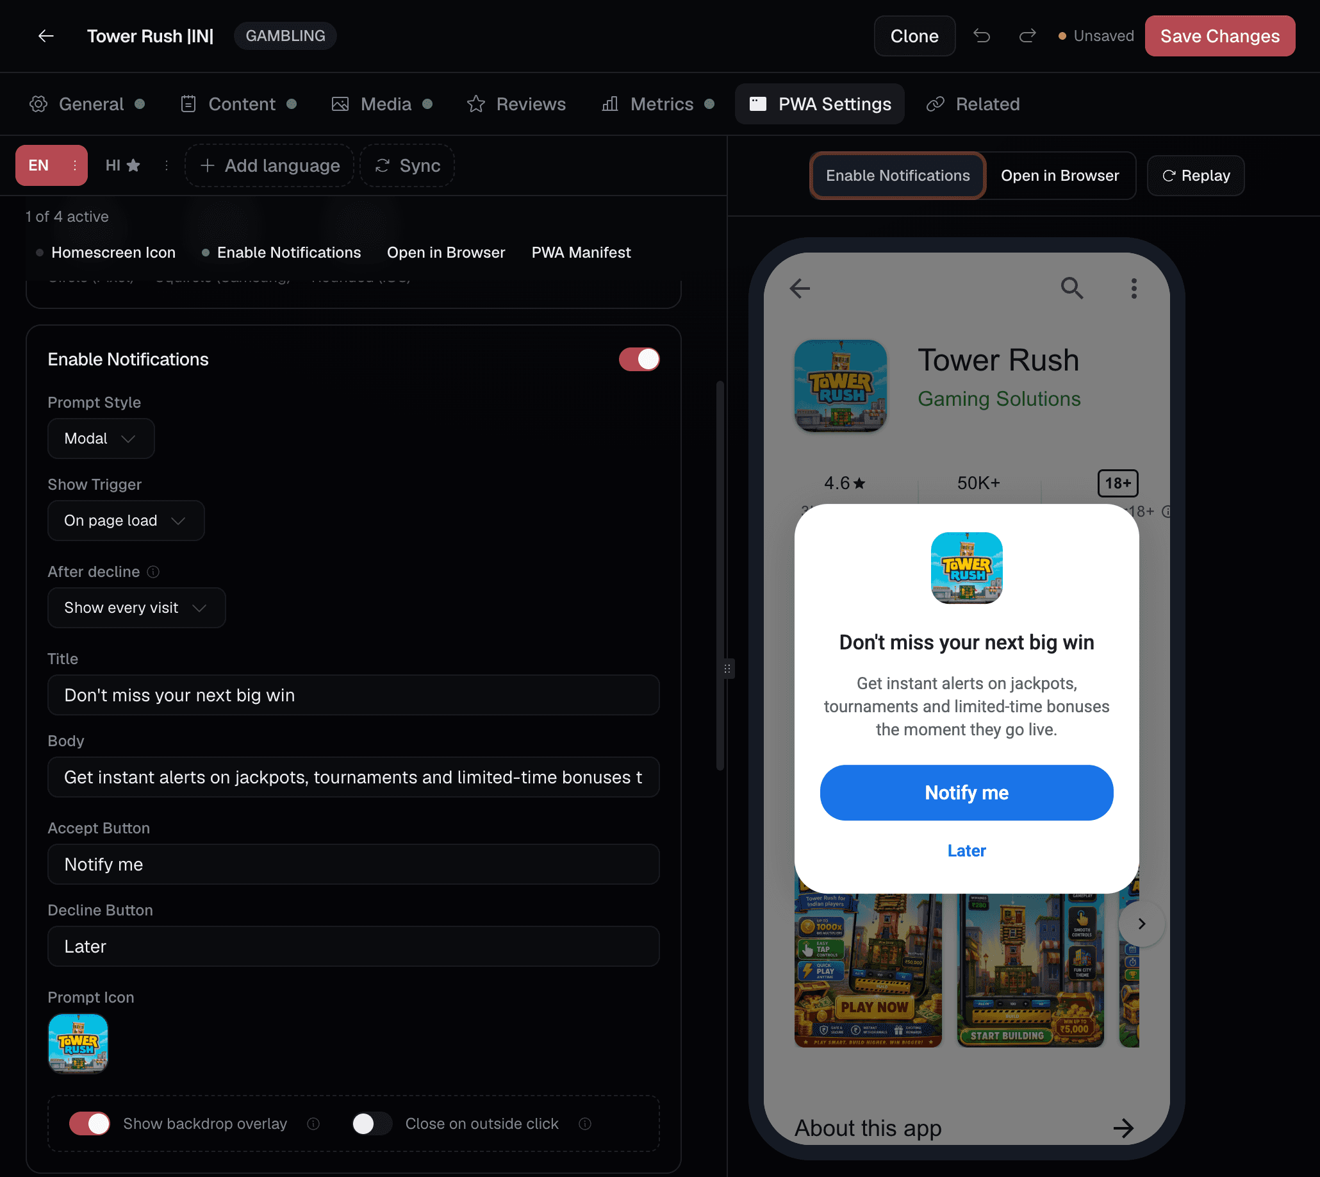Tap the Tower Rush app icon in preview header
Viewport: 1320px width, 1177px height.
pos(840,385)
